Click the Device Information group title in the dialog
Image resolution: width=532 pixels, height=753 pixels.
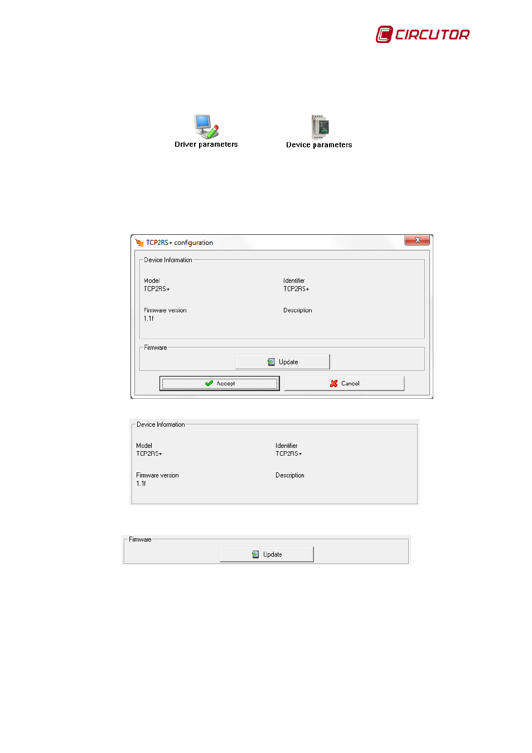(x=168, y=260)
